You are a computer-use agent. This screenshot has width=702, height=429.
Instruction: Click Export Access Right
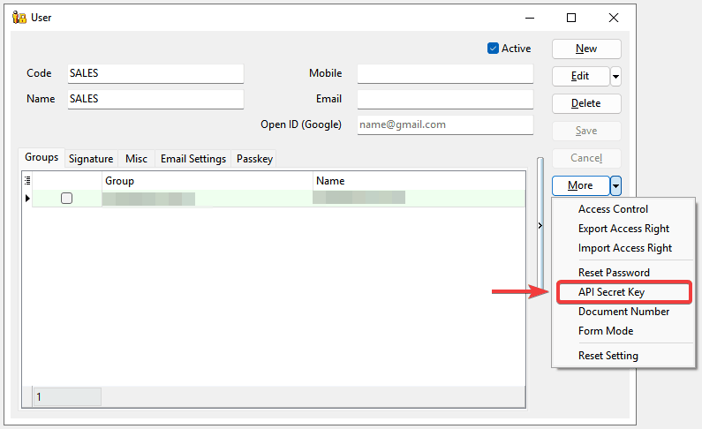(x=623, y=229)
